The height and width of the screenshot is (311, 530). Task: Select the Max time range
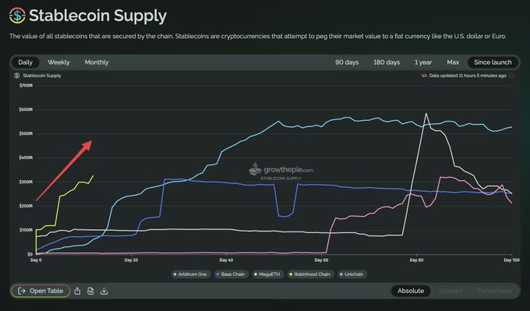(x=453, y=62)
